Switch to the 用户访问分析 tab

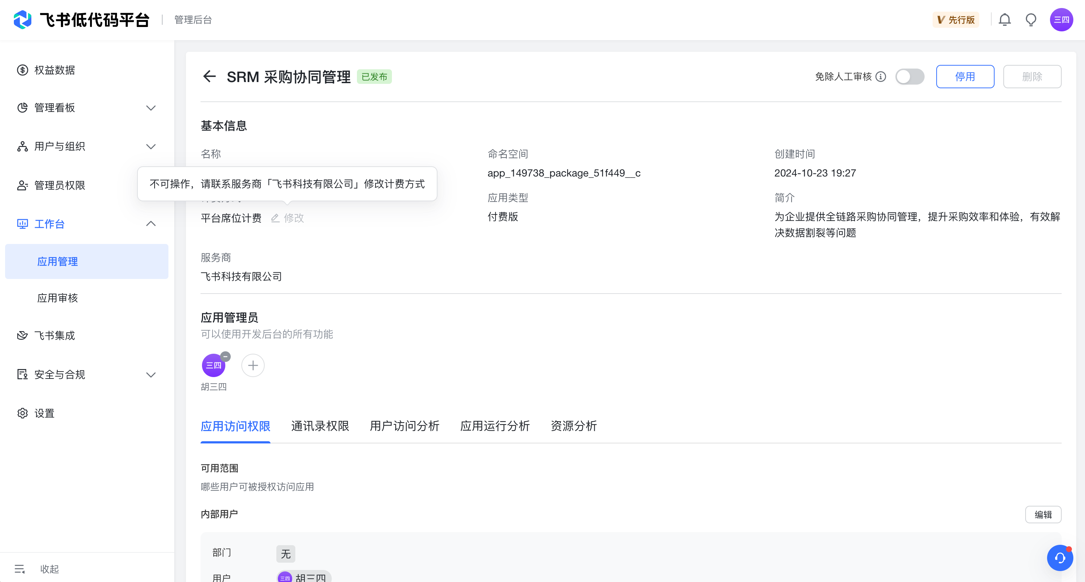pos(404,426)
